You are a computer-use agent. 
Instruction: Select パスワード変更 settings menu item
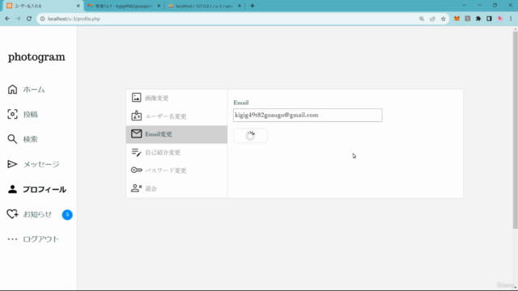pos(176,171)
